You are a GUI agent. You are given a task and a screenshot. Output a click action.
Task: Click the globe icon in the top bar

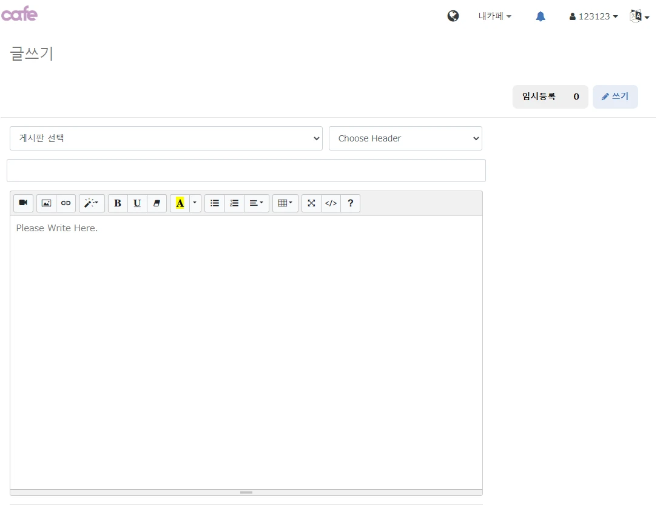pos(453,16)
